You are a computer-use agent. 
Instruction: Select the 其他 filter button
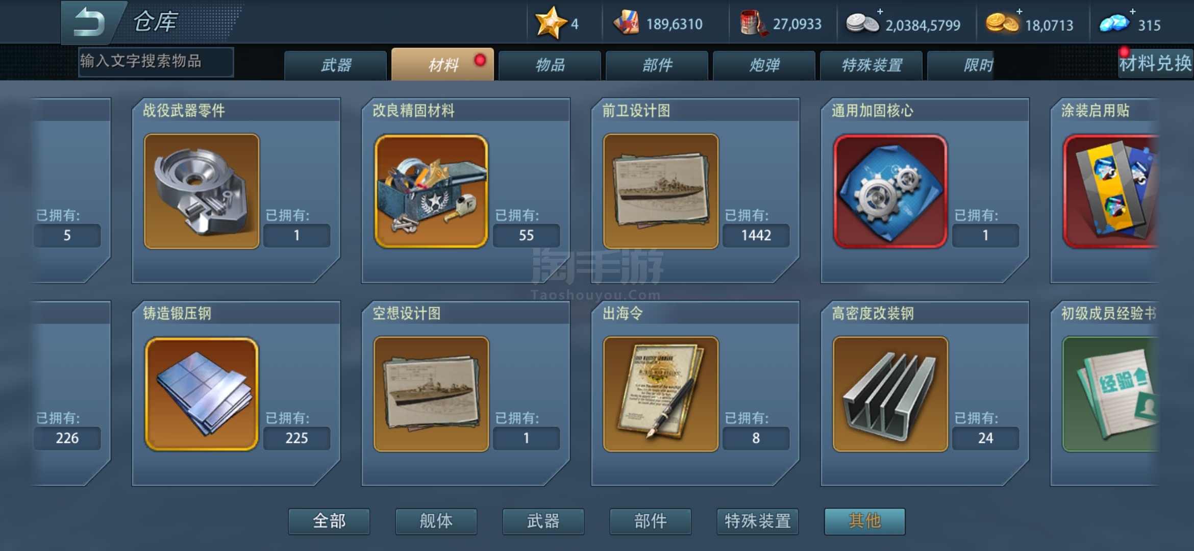[865, 521]
